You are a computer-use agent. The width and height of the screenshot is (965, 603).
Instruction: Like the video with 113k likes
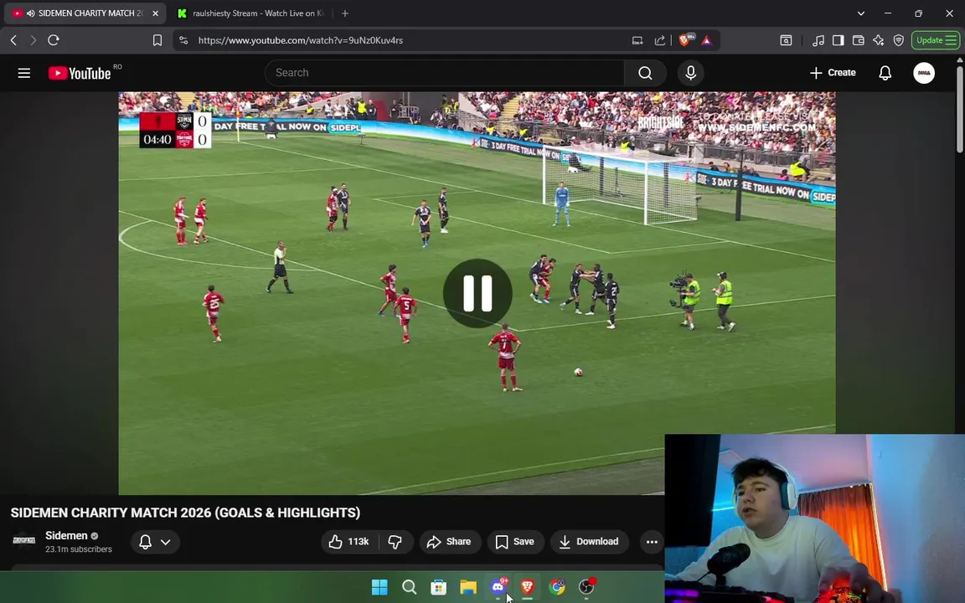[x=349, y=542]
